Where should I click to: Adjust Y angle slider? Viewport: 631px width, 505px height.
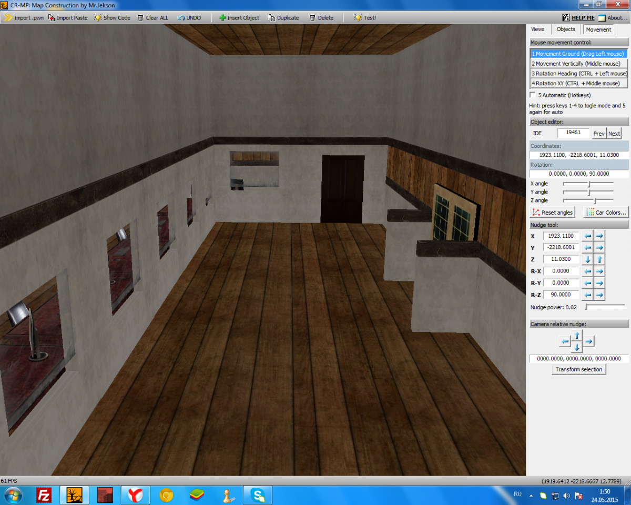click(588, 192)
